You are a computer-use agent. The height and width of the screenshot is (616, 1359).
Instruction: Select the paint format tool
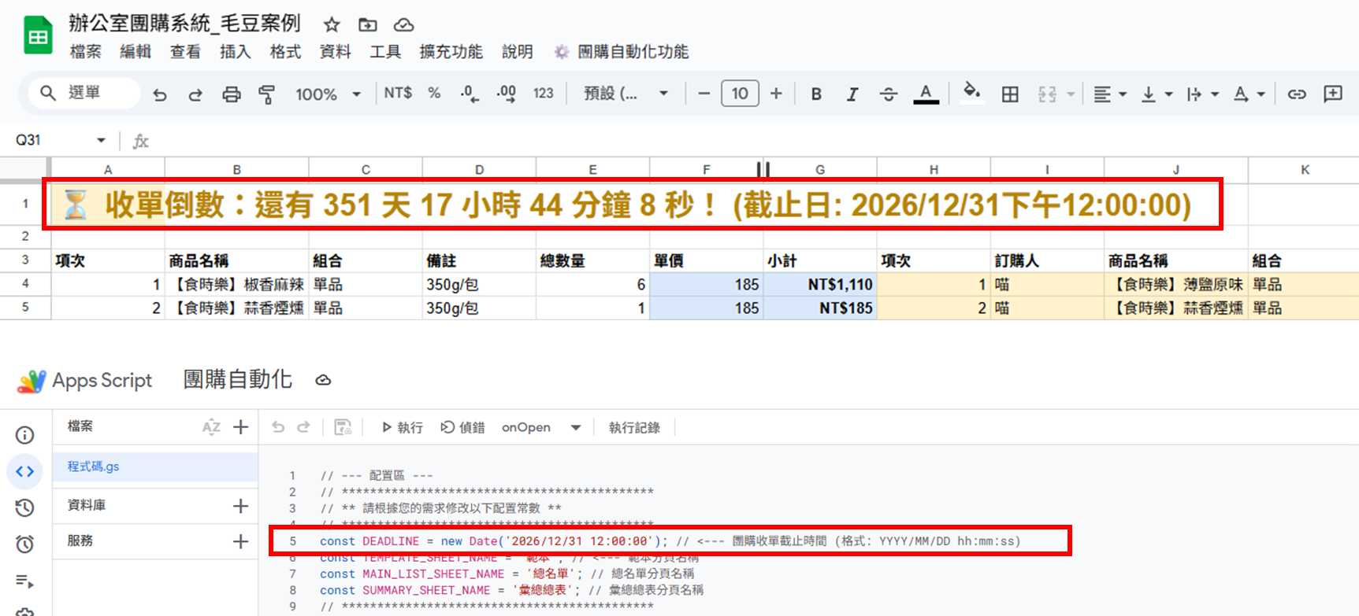(267, 94)
